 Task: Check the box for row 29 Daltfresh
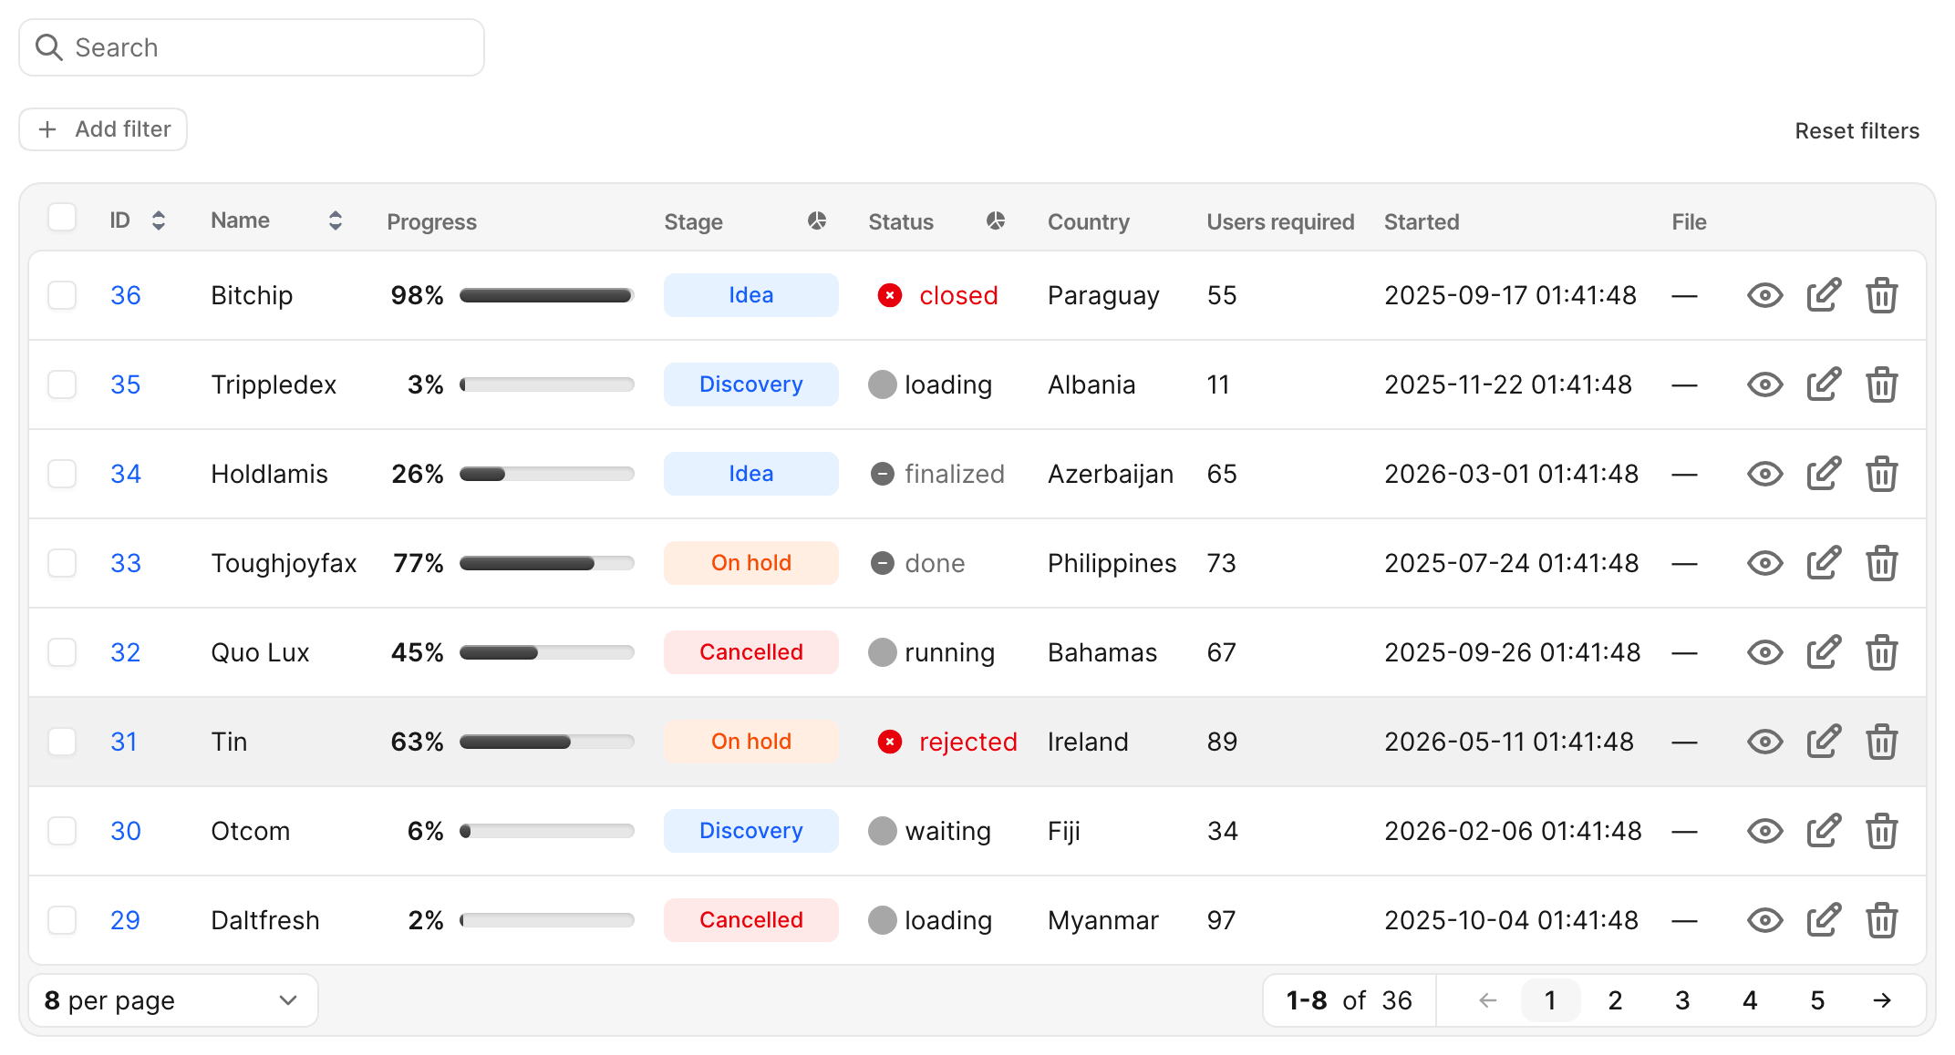[62, 920]
